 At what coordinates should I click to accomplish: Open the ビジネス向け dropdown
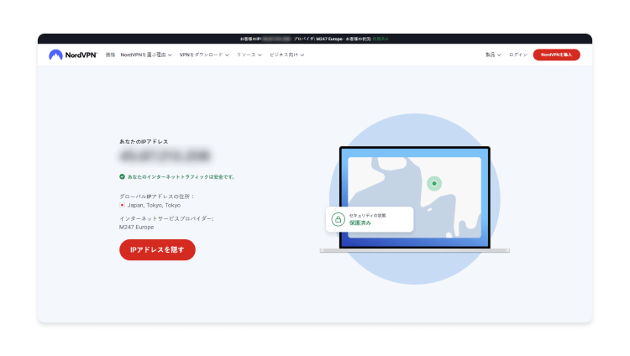[286, 55]
